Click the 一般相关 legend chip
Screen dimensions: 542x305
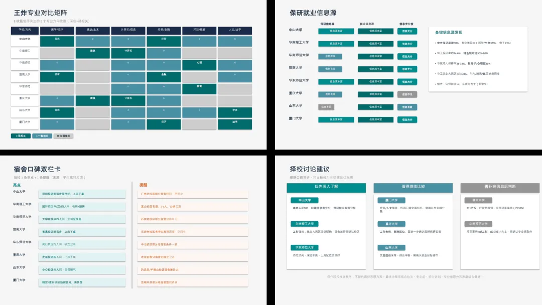point(42,136)
